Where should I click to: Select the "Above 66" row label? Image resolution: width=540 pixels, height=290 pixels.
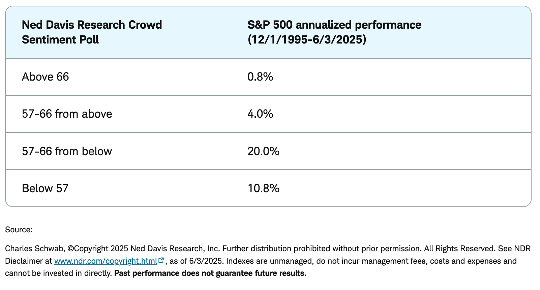pos(45,77)
